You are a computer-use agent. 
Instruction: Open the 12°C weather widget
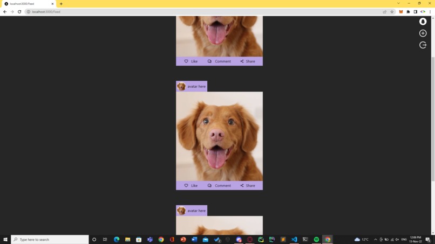click(x=362, y=239)
